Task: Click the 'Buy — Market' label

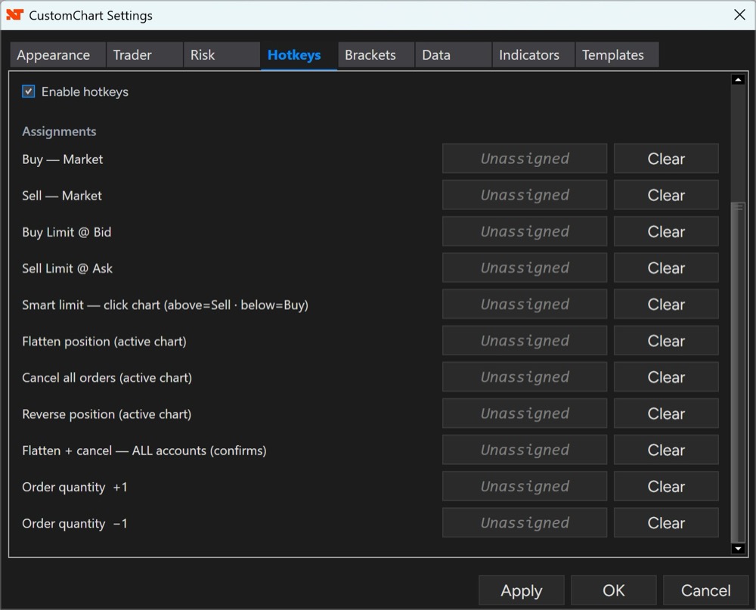Action: click(x=62, y=159)
